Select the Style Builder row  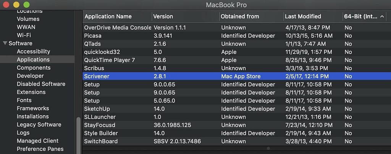[x=237, y=133]
